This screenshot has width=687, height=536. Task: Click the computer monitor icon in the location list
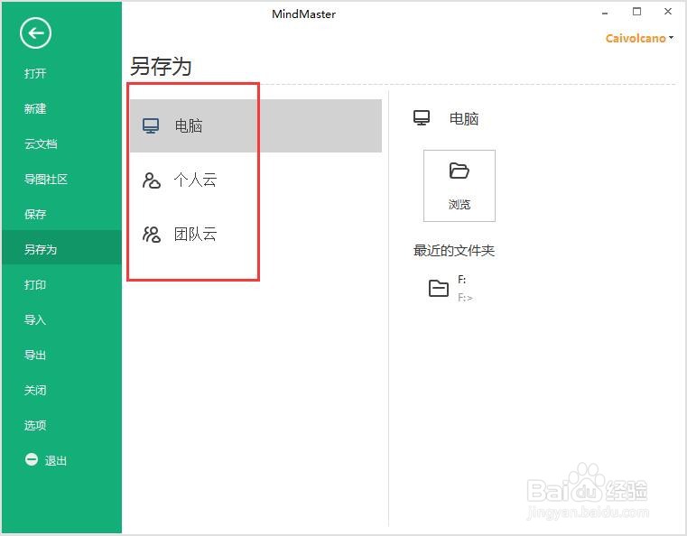point(151,125)
